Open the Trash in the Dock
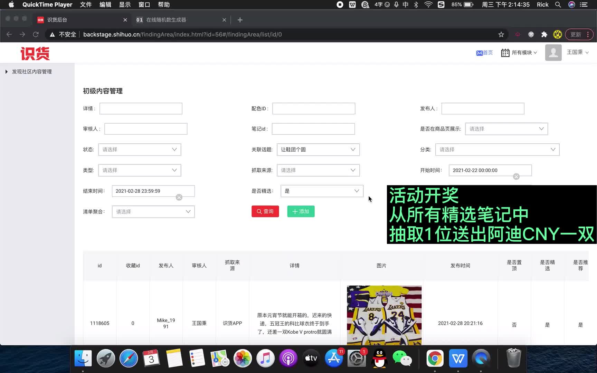The width and height of the screenshot is (597, 373). (x=514, y=358)
